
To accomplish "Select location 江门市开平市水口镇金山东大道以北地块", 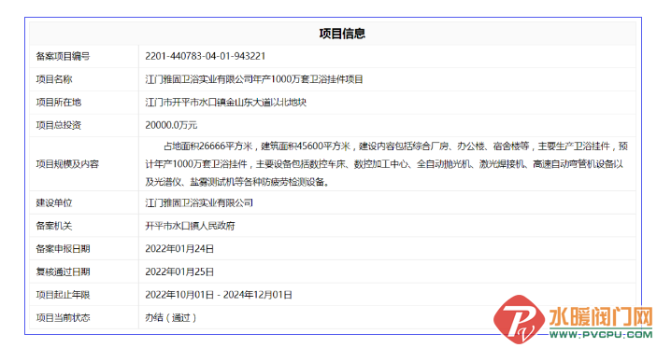I will point(225,102).
